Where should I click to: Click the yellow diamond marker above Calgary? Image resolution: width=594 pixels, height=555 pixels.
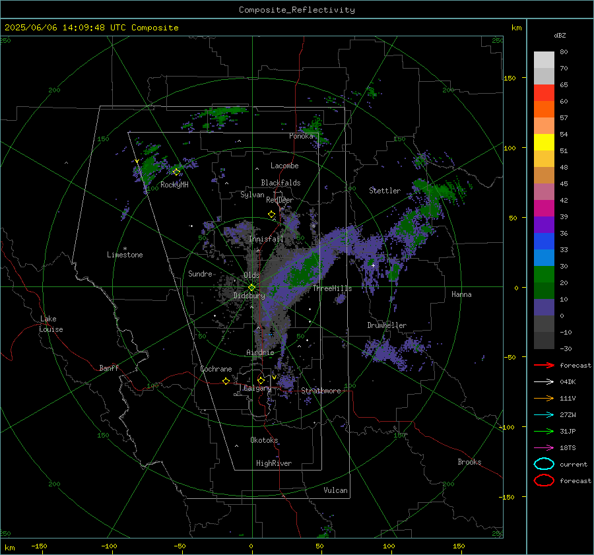click(261, 380)
